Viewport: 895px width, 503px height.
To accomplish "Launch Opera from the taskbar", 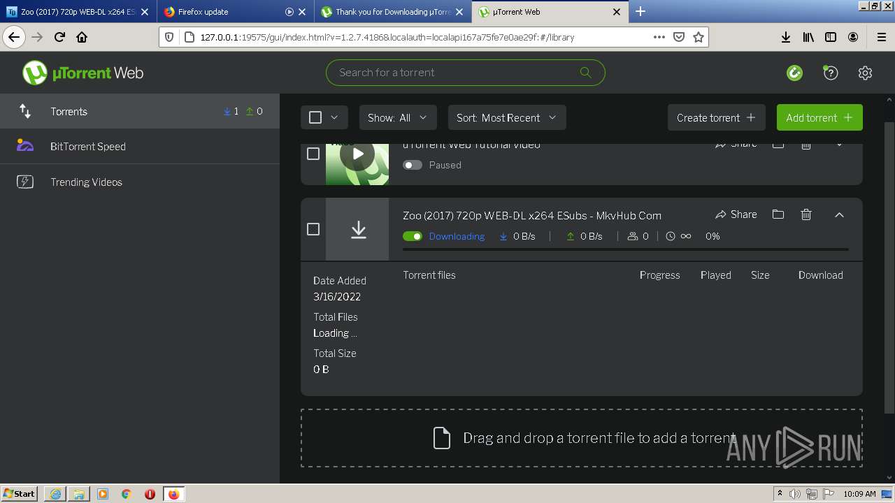I will (x=150, y=494).
